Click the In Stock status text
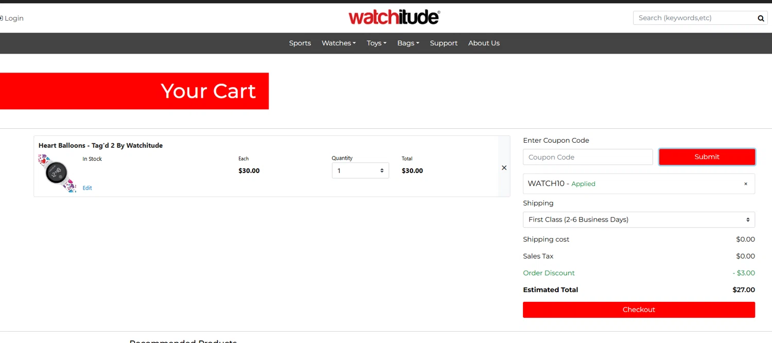The width and height of the screenshot is (772, 343). coord(92,159)
